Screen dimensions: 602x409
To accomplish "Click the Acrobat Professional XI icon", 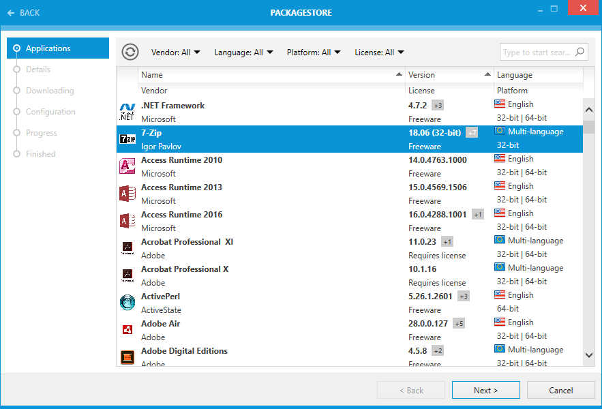I will click(127, 248).
